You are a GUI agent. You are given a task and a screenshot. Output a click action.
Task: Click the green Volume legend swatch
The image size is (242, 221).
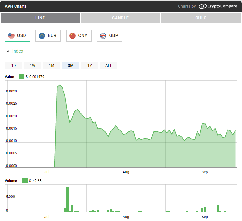[x=25, y=181]
